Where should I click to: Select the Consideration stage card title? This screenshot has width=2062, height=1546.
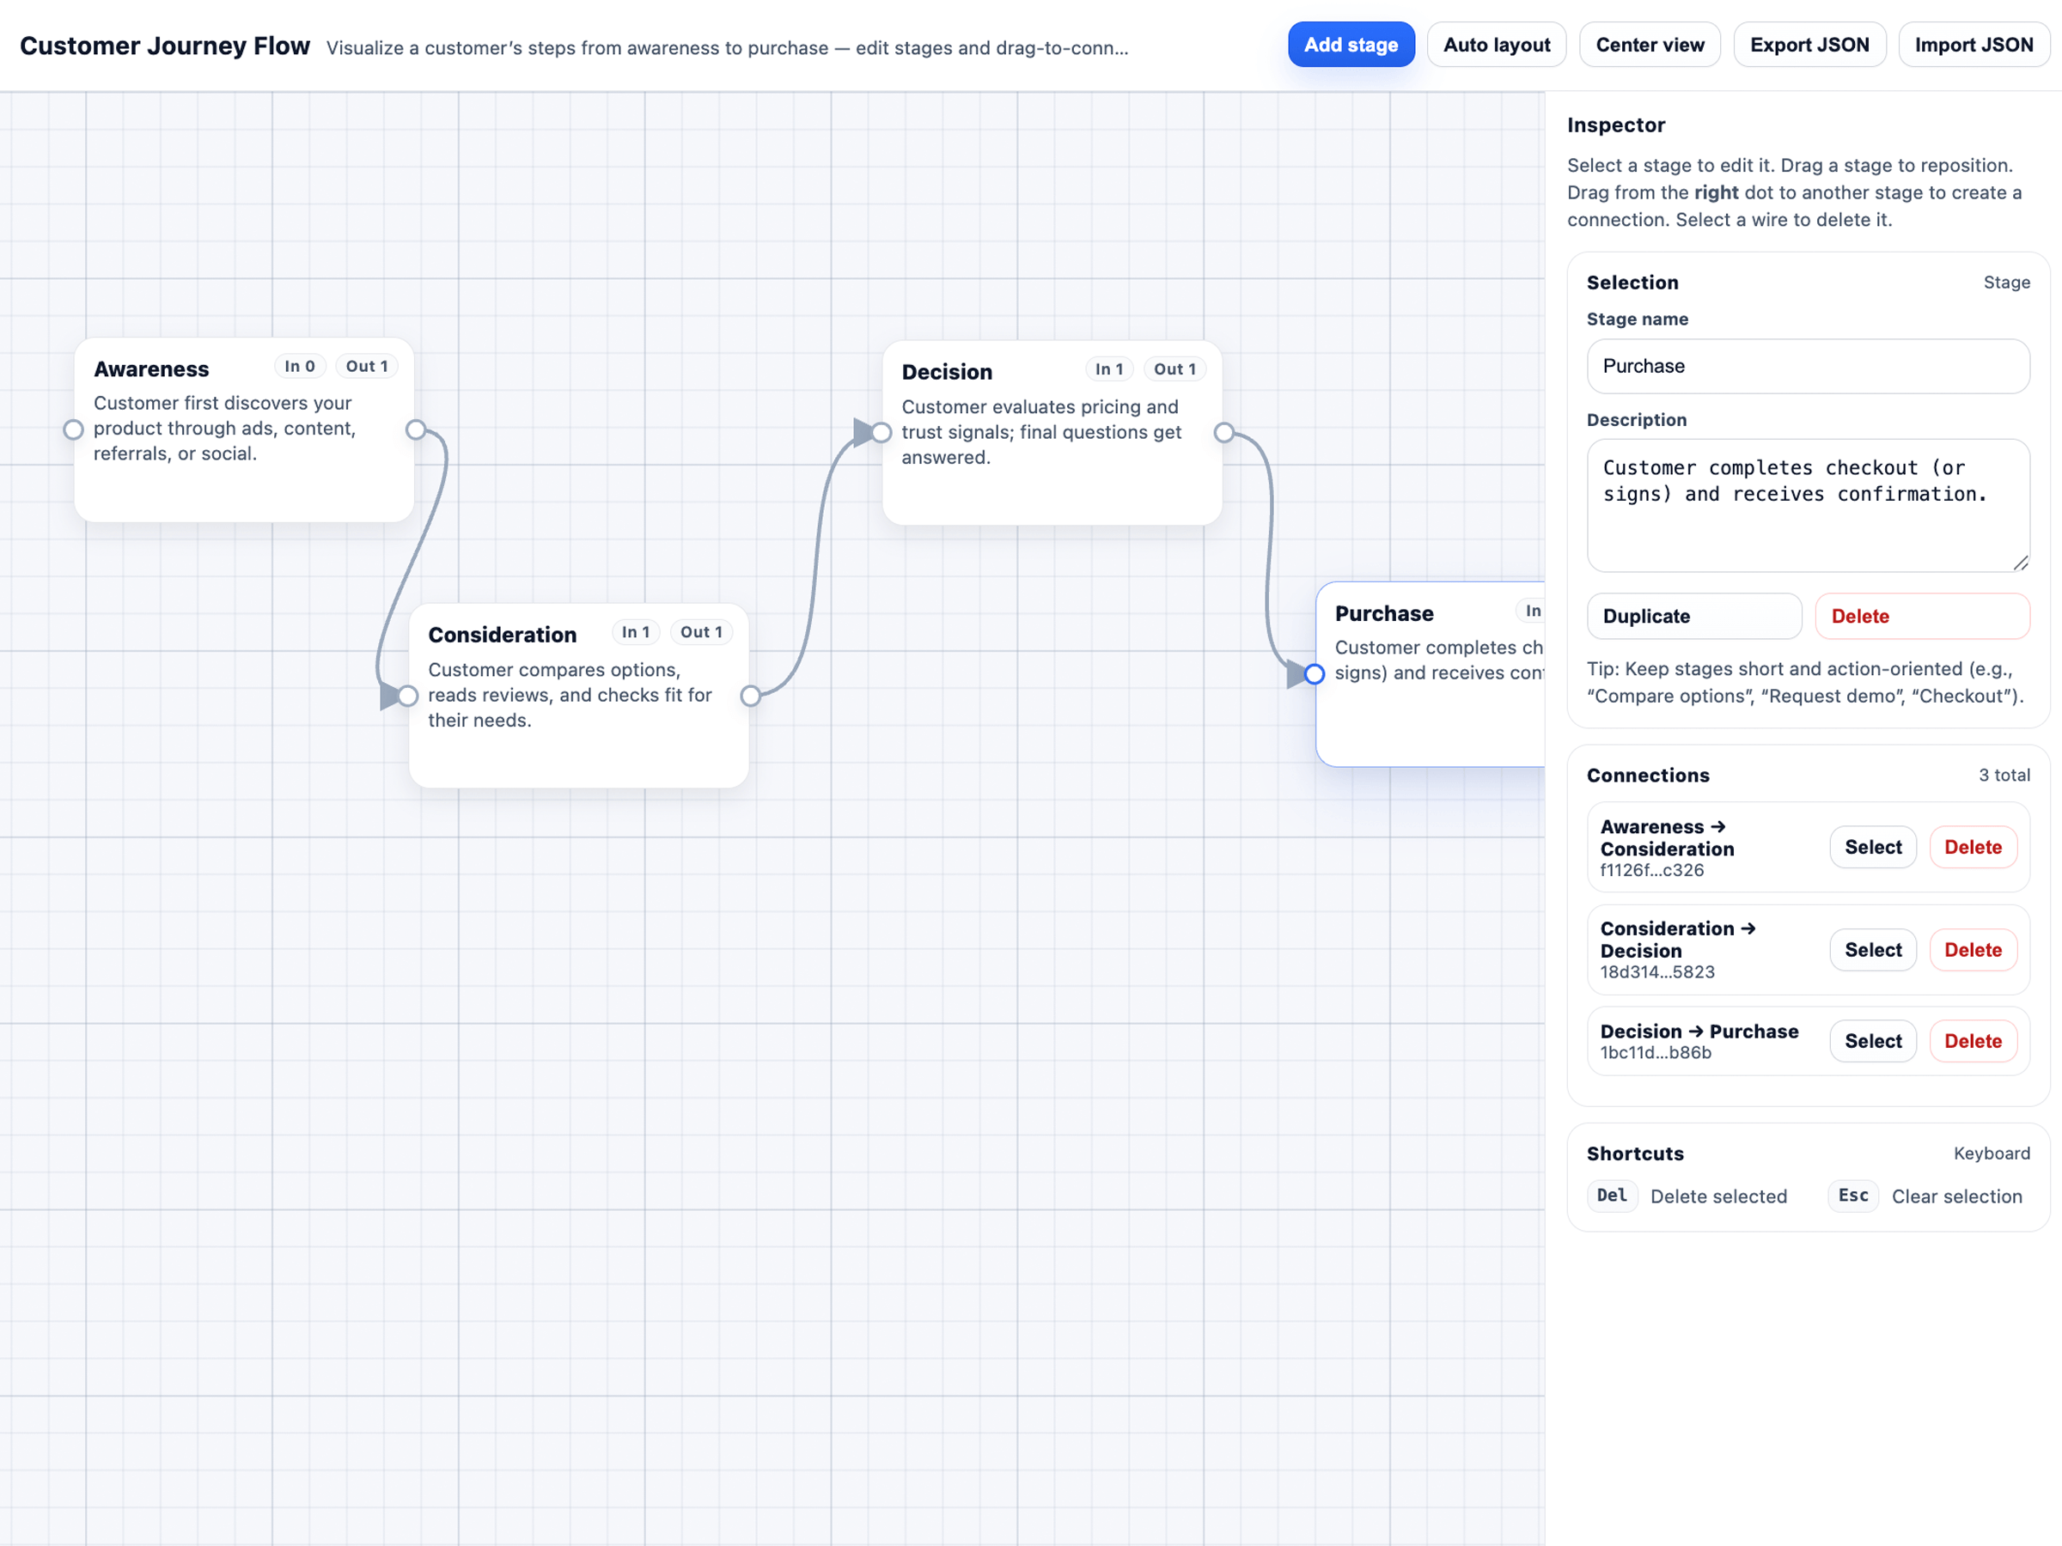coord(502,635)
